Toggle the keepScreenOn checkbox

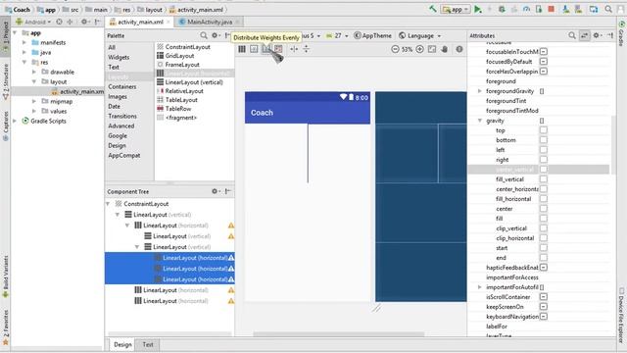[x=544, y=307]
